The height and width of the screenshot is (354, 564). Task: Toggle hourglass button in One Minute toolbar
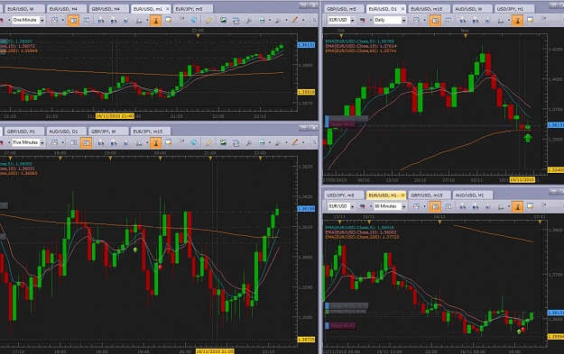pos(156,21)
